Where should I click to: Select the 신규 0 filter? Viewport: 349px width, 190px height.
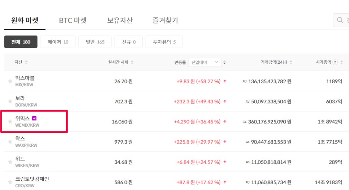coord(129,42)
